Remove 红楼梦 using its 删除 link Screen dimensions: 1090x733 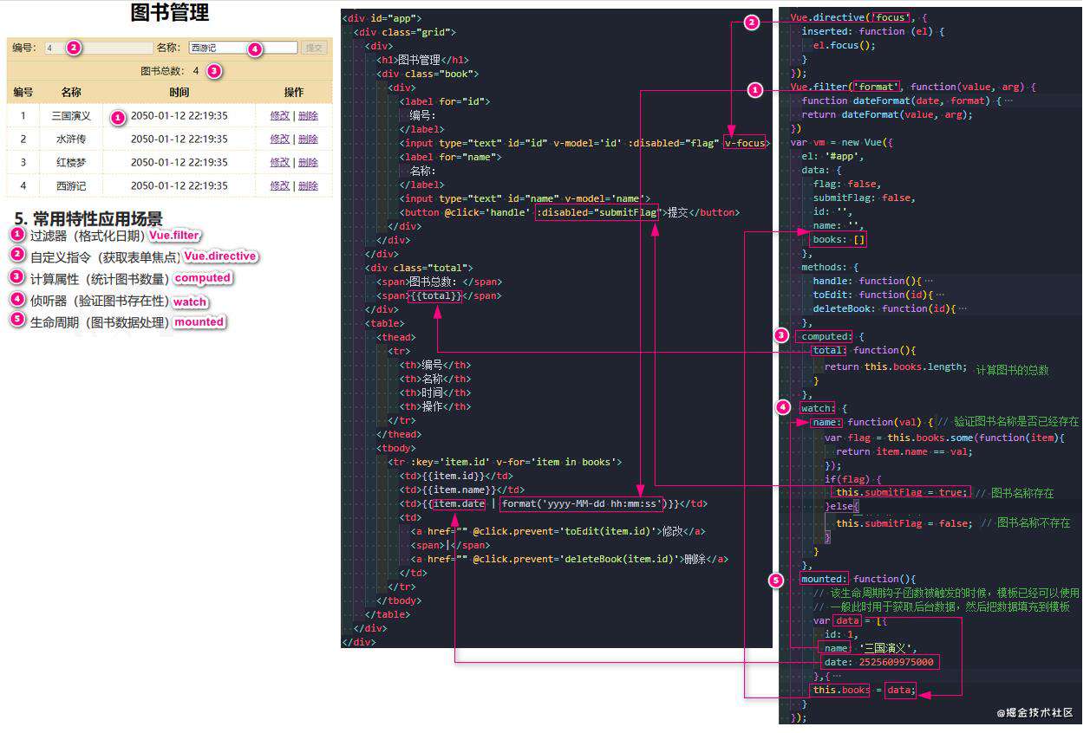click(308, 162)
